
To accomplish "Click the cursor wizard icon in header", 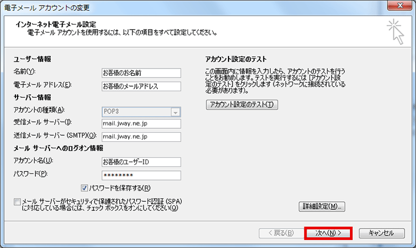I will coord(395,31).
